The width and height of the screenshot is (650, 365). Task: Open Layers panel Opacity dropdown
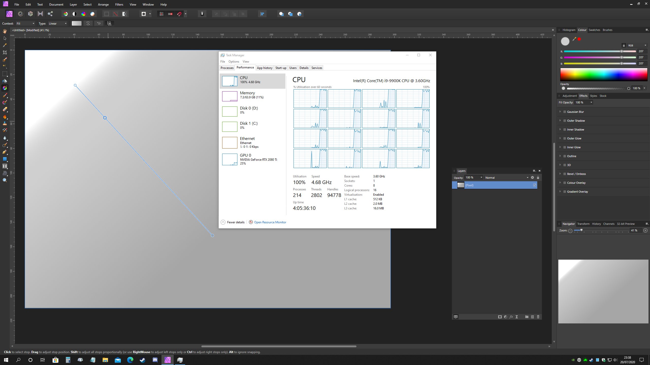click(474, 178)
